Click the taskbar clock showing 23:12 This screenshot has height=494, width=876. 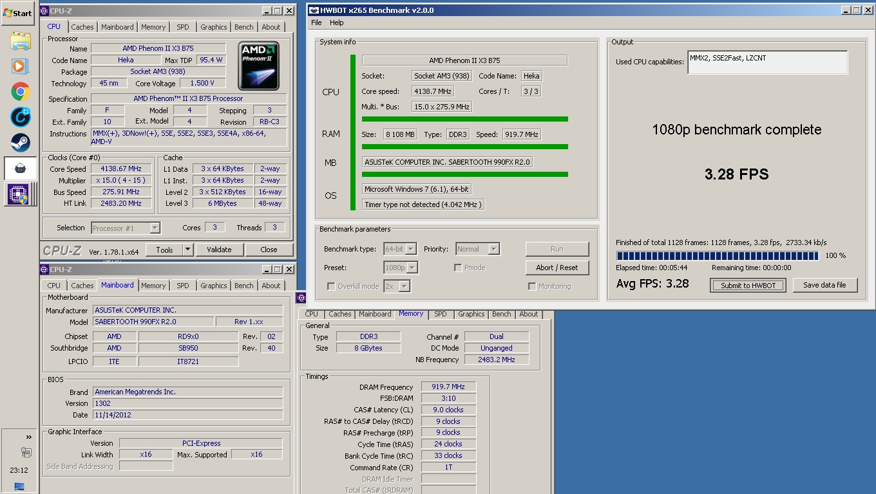pyautogui.click(x=19, y=470)
